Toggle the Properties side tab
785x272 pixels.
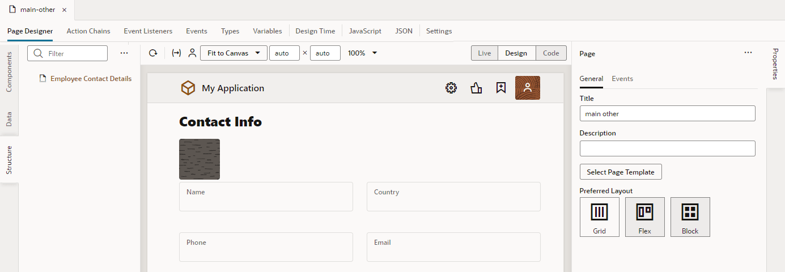[775, 63]
